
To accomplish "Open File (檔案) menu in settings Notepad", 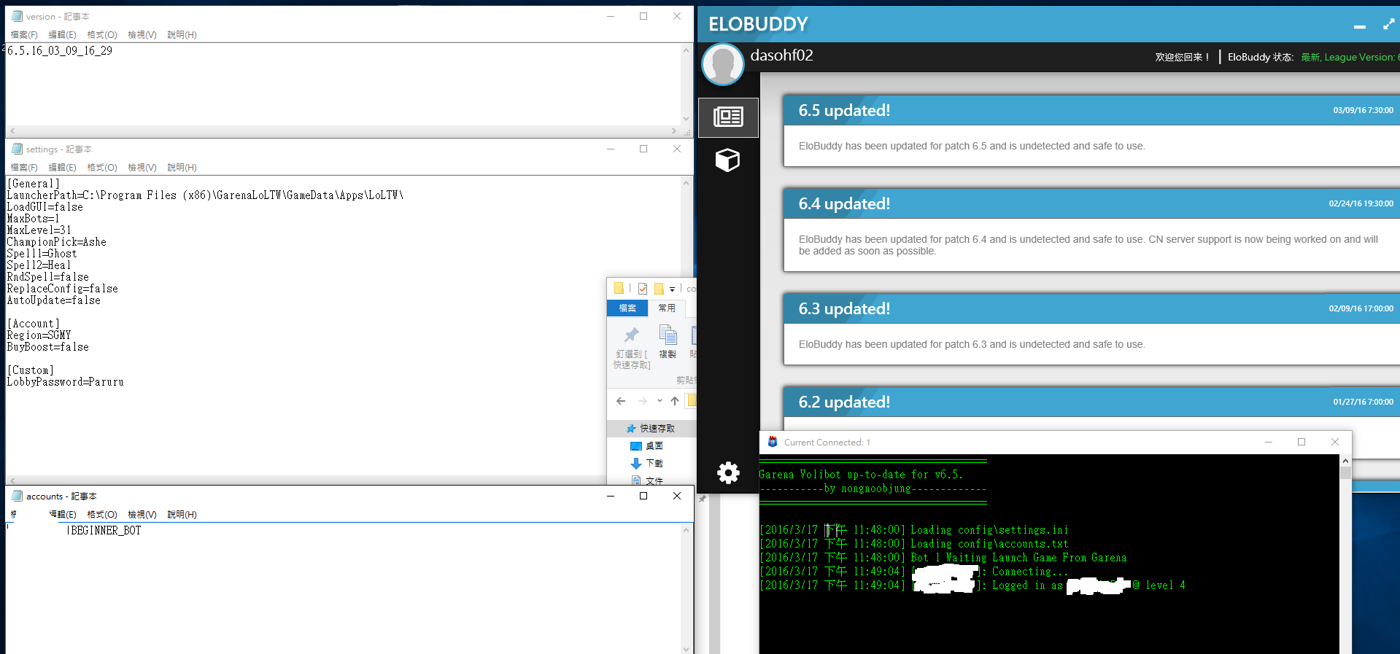I will 24,168.
